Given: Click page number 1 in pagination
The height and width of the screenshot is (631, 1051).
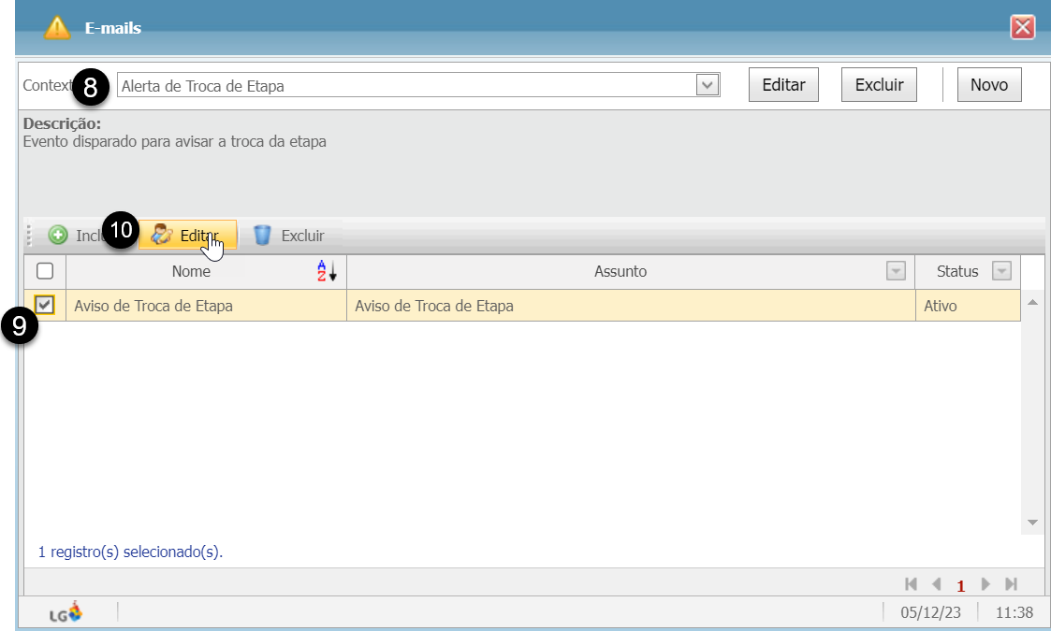Looking at the screenshot, I should tap(960, 586).
